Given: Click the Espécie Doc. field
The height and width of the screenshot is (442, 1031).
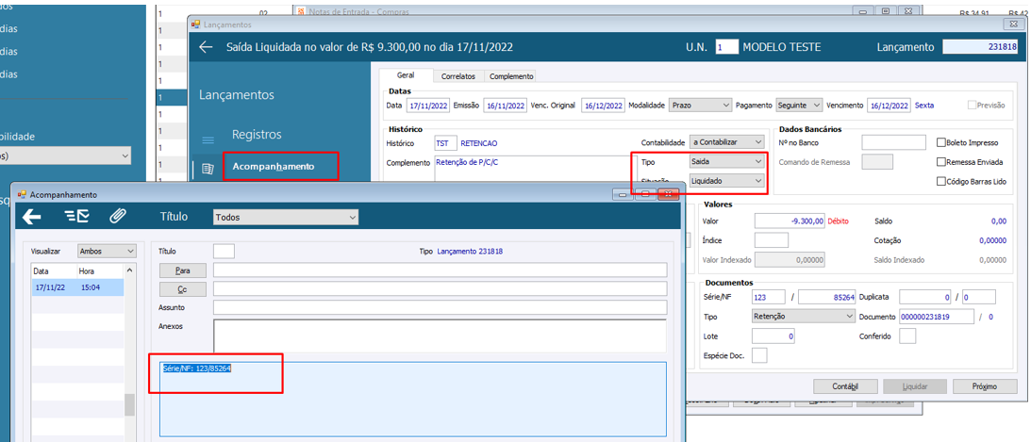Looking at the screenshot, I should click(x=758, y=355).
